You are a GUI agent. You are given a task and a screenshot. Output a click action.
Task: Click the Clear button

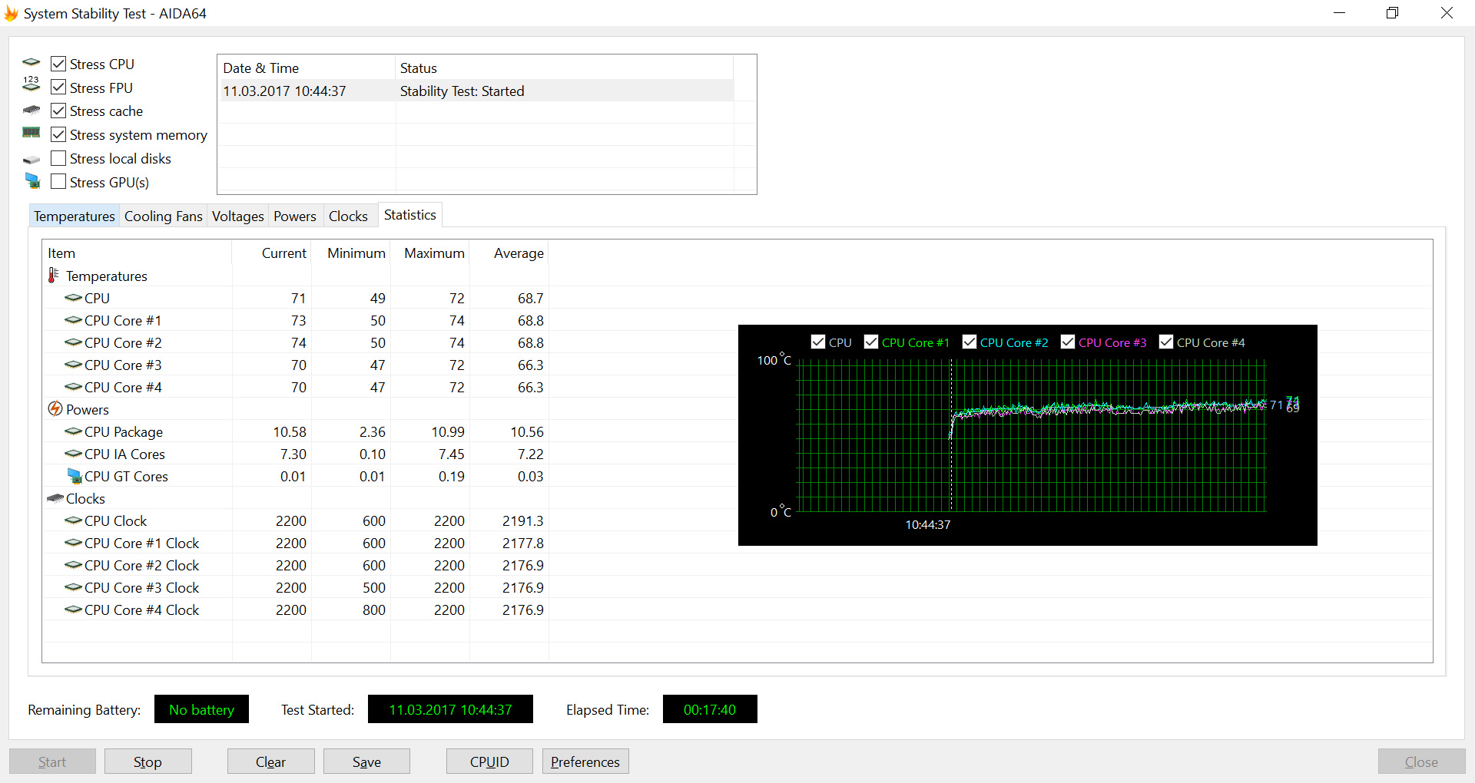tap(270, 762)
